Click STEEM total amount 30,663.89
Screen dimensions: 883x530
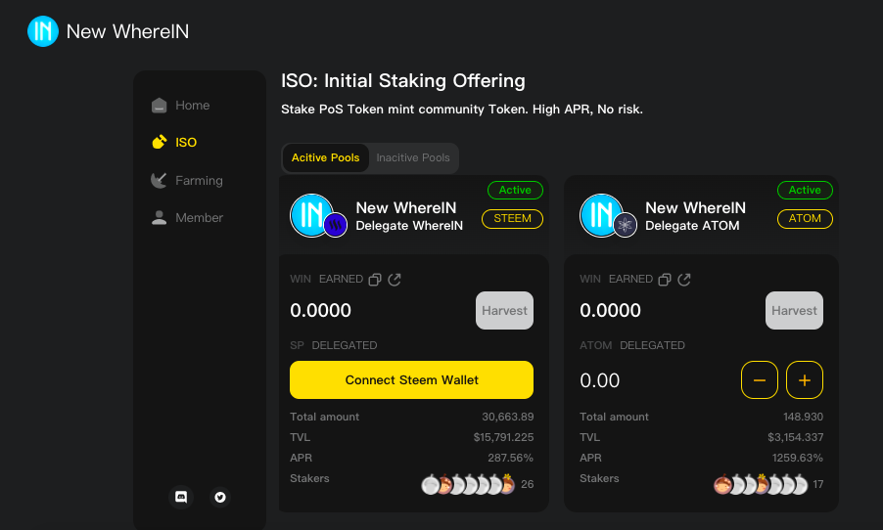(507, 417)
